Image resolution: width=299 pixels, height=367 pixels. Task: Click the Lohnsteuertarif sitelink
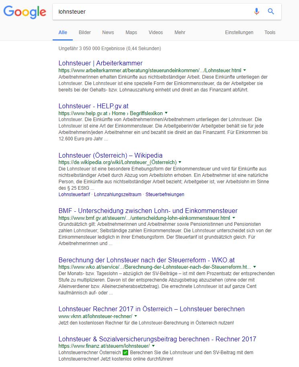(75, 195)
